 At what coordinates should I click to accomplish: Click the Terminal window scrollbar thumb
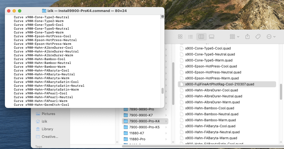163,91
